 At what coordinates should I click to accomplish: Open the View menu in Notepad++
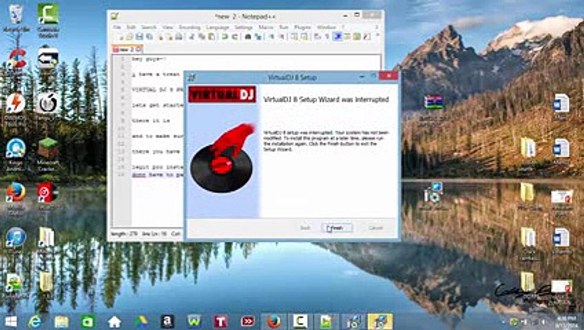pyautogui.click(x=168, y=27)
